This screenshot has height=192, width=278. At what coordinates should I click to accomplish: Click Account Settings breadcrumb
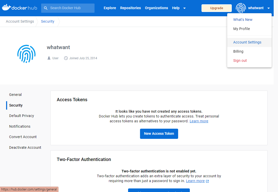tap(20, 21)
